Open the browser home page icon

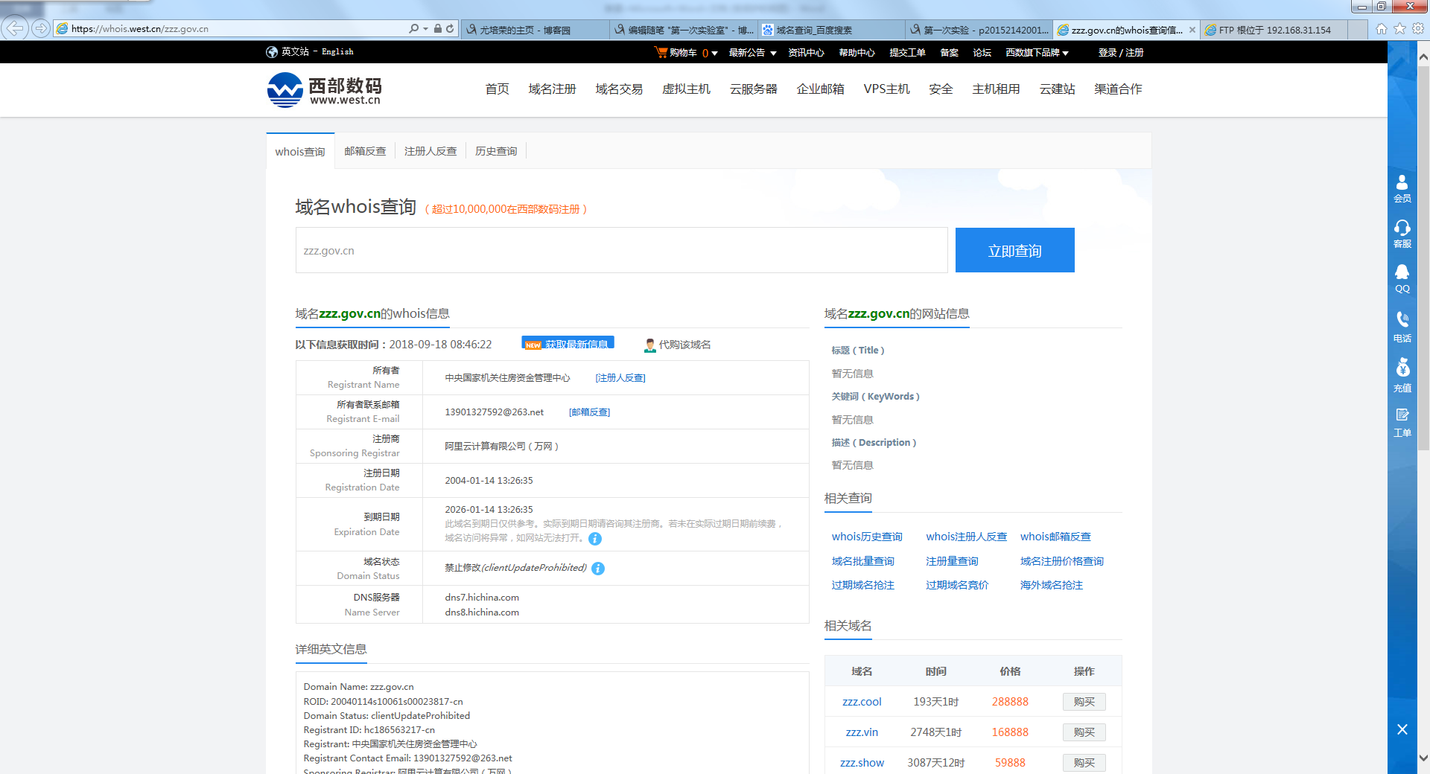1382,29
